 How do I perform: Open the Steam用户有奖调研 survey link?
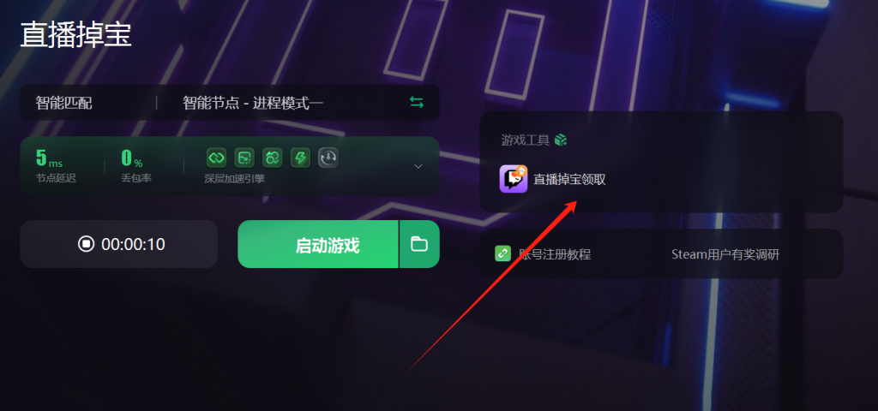pyautogui.click(x=725, y=254)
